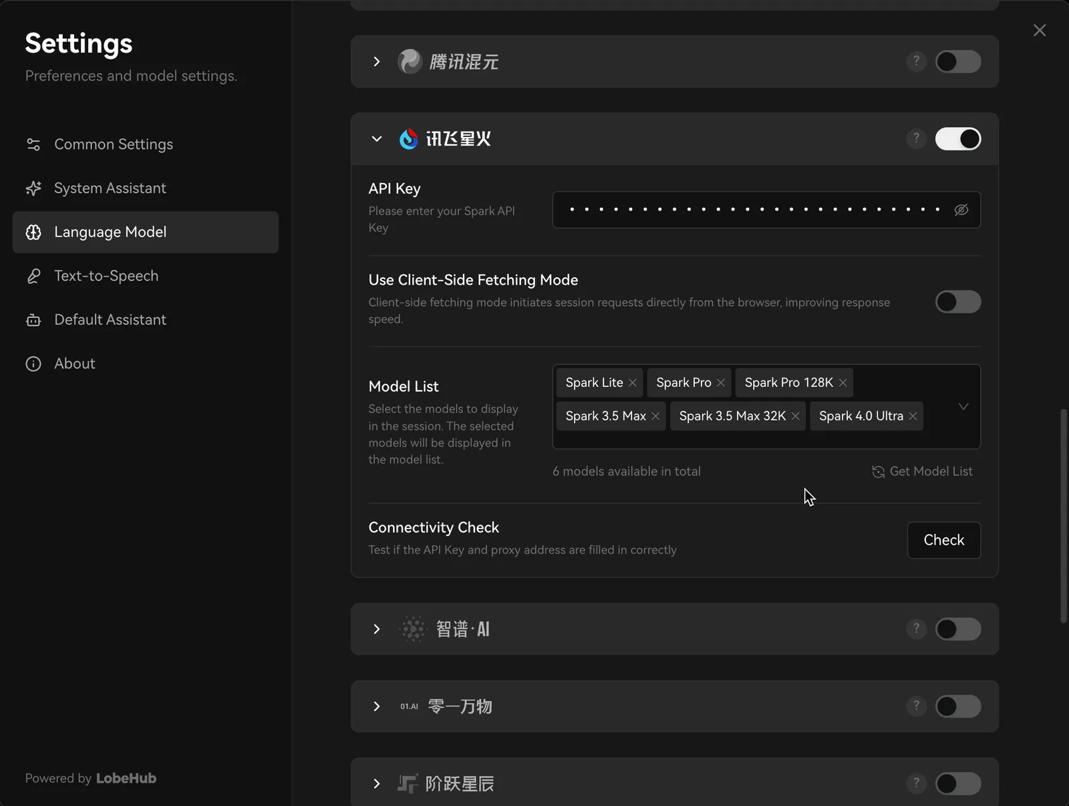Click the 01.AI logo icon
This screenshot has width=1069, height=806.
[x=409, y=706]
